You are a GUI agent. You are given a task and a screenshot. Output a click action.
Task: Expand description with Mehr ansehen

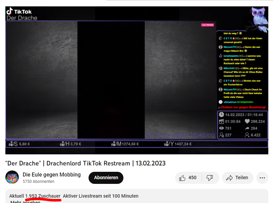25,202
